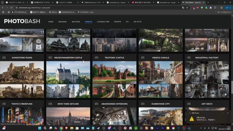Click camera icon beside Industrial Factory
233x131 pixels.
tap(189, 57)
